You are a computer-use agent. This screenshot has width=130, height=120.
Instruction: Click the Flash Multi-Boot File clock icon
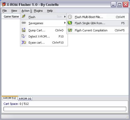click(x=70, y=17)
